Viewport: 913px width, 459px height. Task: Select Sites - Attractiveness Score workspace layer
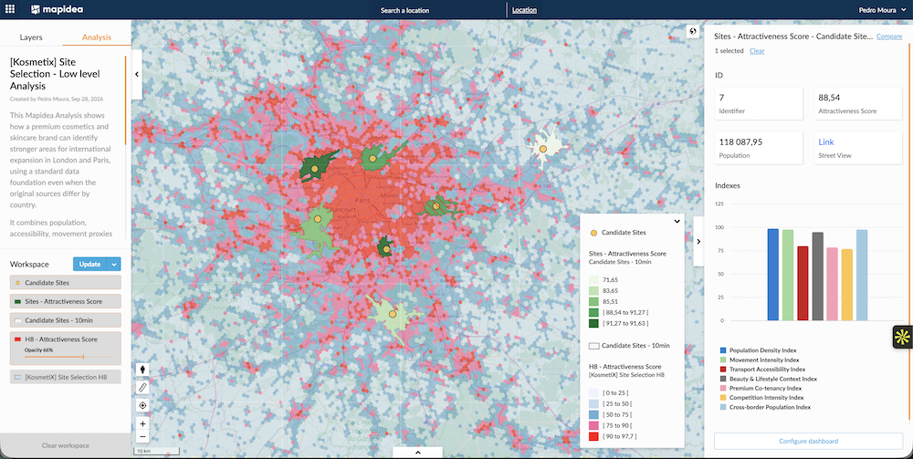[x=65, y=301]
